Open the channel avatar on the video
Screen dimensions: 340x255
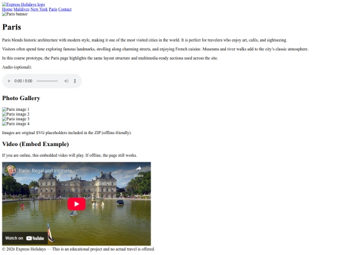pyautogui.click(x=11, y=171)
